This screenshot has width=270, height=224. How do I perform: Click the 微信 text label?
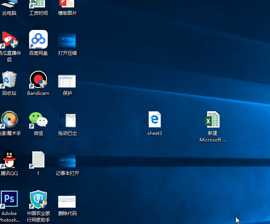pyautogui.click(x=38, y=133)
